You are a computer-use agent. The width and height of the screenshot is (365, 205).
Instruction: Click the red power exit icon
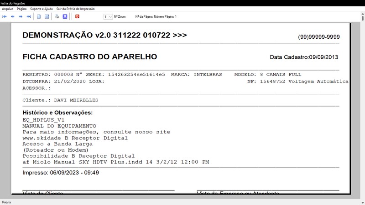click(x=77, y=16)
